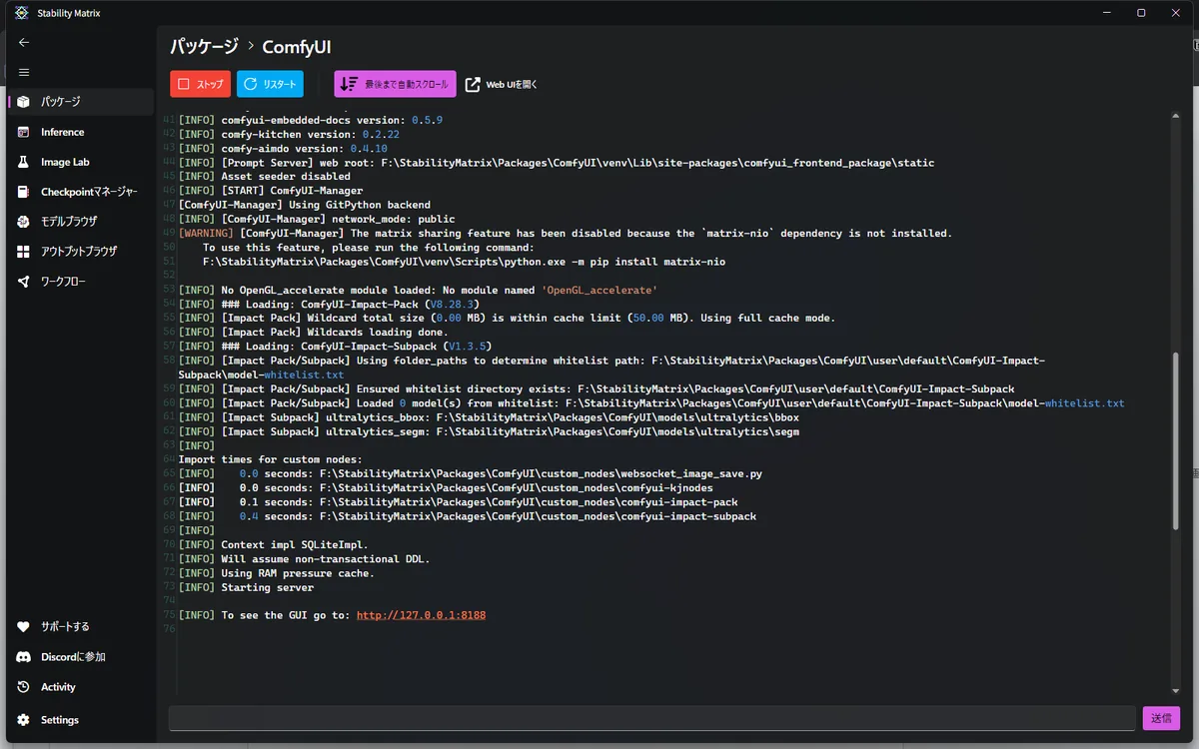Viewport: 1199px width, 749px height.
Task: Click the Activity clock icon
Action: pyautogui.click(x=24, y=687)
